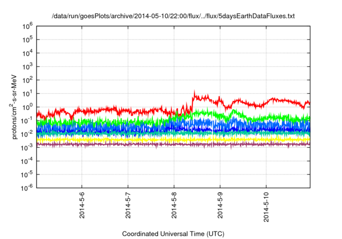342x239 pixels.
Task: Click the 10^1 y-axis tick label
Action: click(27, 94)
